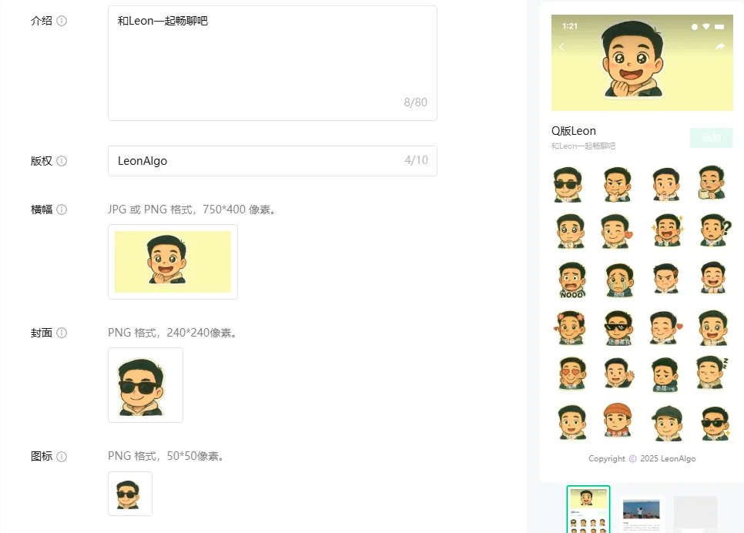Click the info icon beside 横幅
The width and height of the screenshot is (744, 533).
[x=62, y=210]
